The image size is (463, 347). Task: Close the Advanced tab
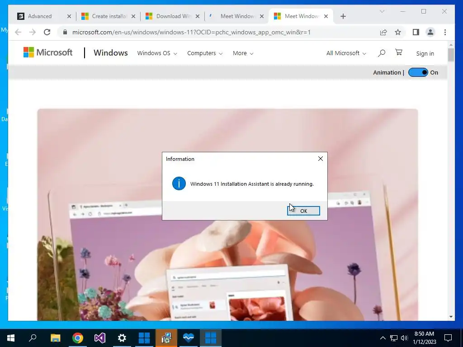(69, 16)
